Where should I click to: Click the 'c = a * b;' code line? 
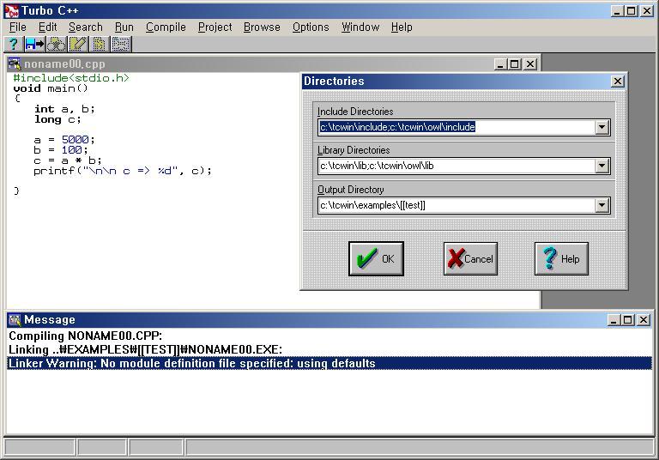(x=68, y=160)
